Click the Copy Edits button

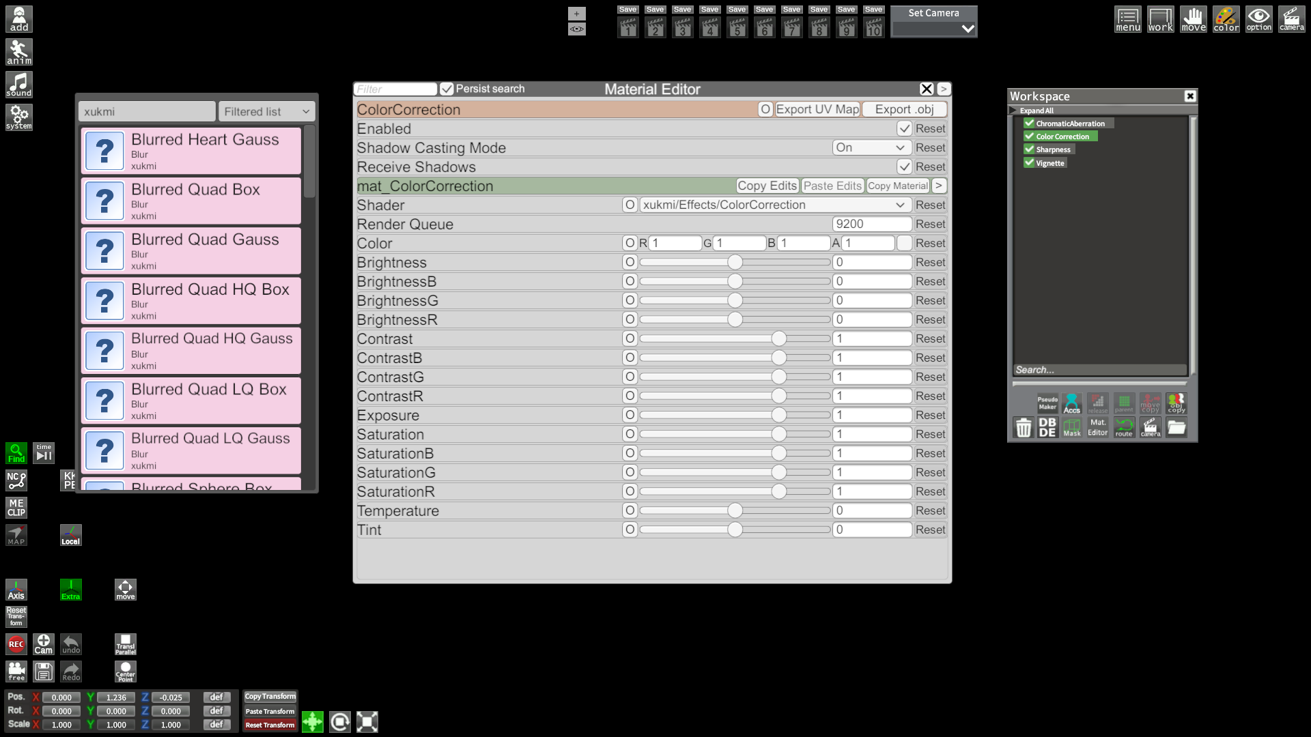[x=767, y=186]
